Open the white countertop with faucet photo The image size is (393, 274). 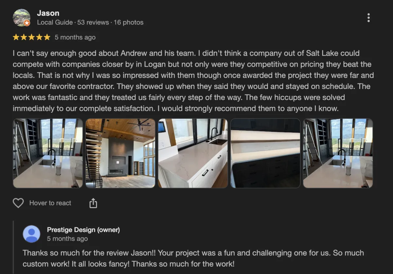tap(193, 153)
